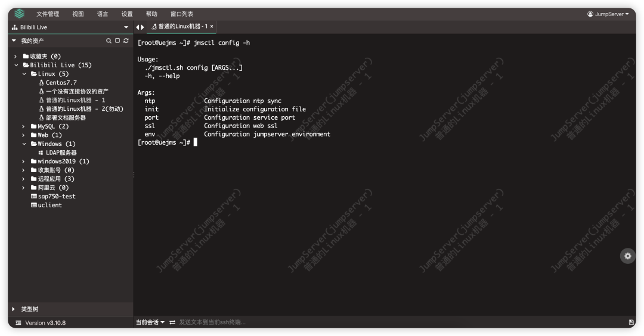
Task: Close the 普通的Linux机器 - 1 tab
Action: pyautogui.click(x=212, y=26)
